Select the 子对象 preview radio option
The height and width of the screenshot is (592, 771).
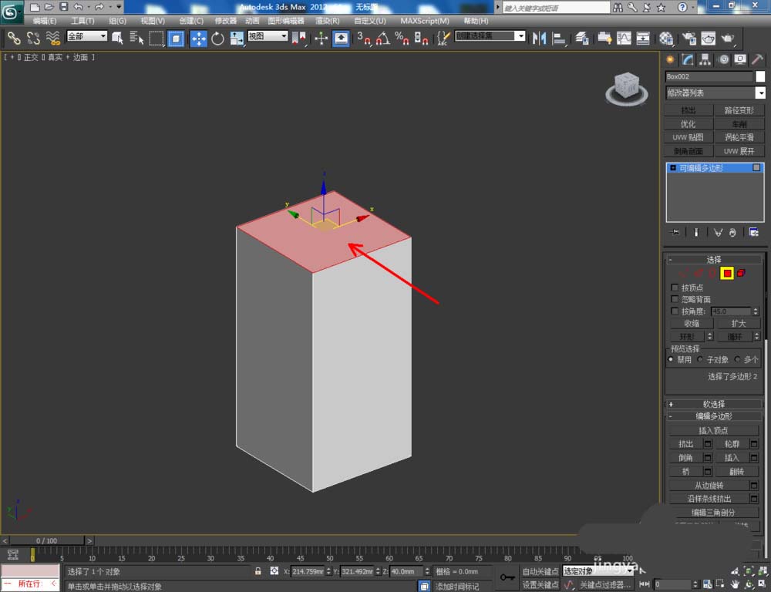[x=701, y=359]
